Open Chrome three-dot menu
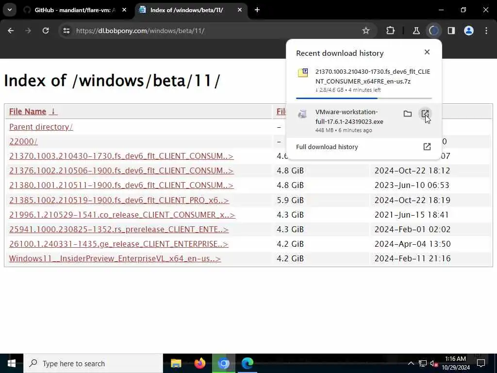Image resolution: width=497 pixels, height=373 pixels. [486, 31]
